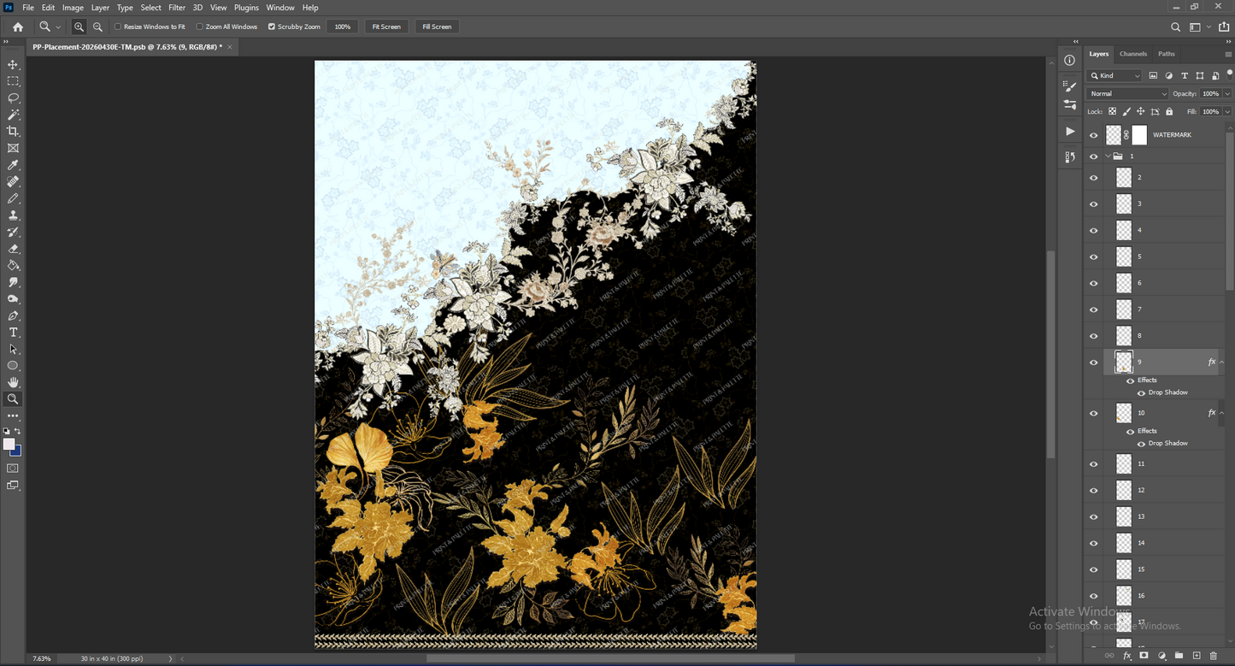Click the layer Opacity value field
1235x666 pixels.
click(1210, 94)
